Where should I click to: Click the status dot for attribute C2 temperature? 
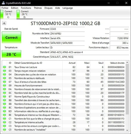(x=4, y=122)
